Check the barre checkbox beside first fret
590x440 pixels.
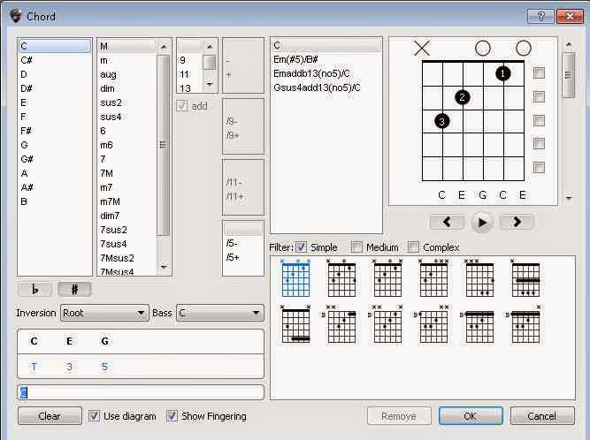point(539,73)
